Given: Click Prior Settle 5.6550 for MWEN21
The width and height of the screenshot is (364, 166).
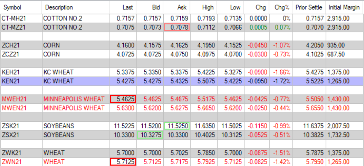Looking at the screenshot, I should coord(309,108).
